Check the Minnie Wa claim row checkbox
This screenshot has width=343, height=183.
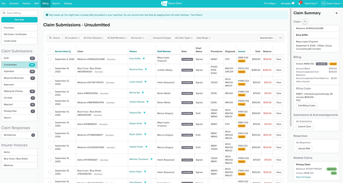[x=50, y=93]
